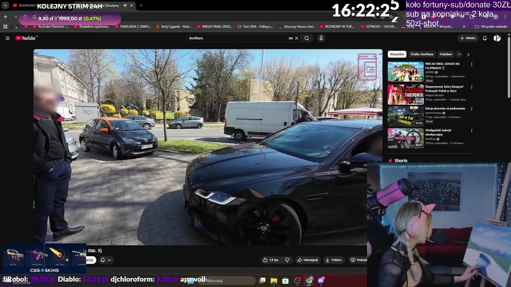
Task: Expand the hidden bookmarks overflow chevron
Action: 464,26
